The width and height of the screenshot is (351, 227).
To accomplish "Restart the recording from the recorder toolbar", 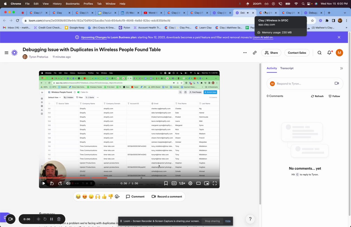I will click(x=45, y=219).
